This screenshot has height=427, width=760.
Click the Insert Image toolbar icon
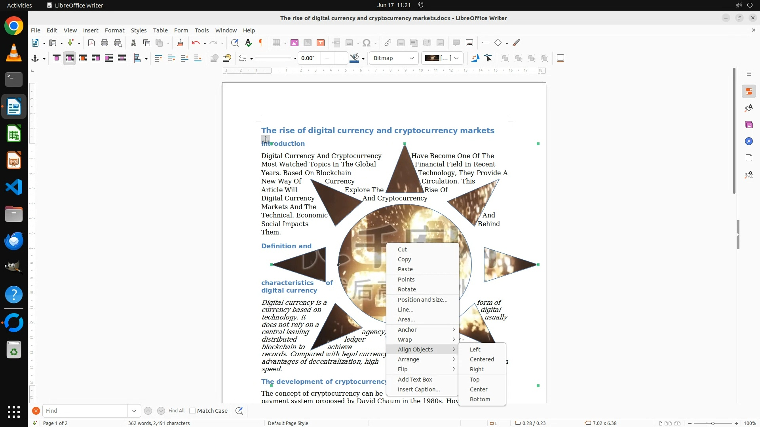[x=294, y=43]
